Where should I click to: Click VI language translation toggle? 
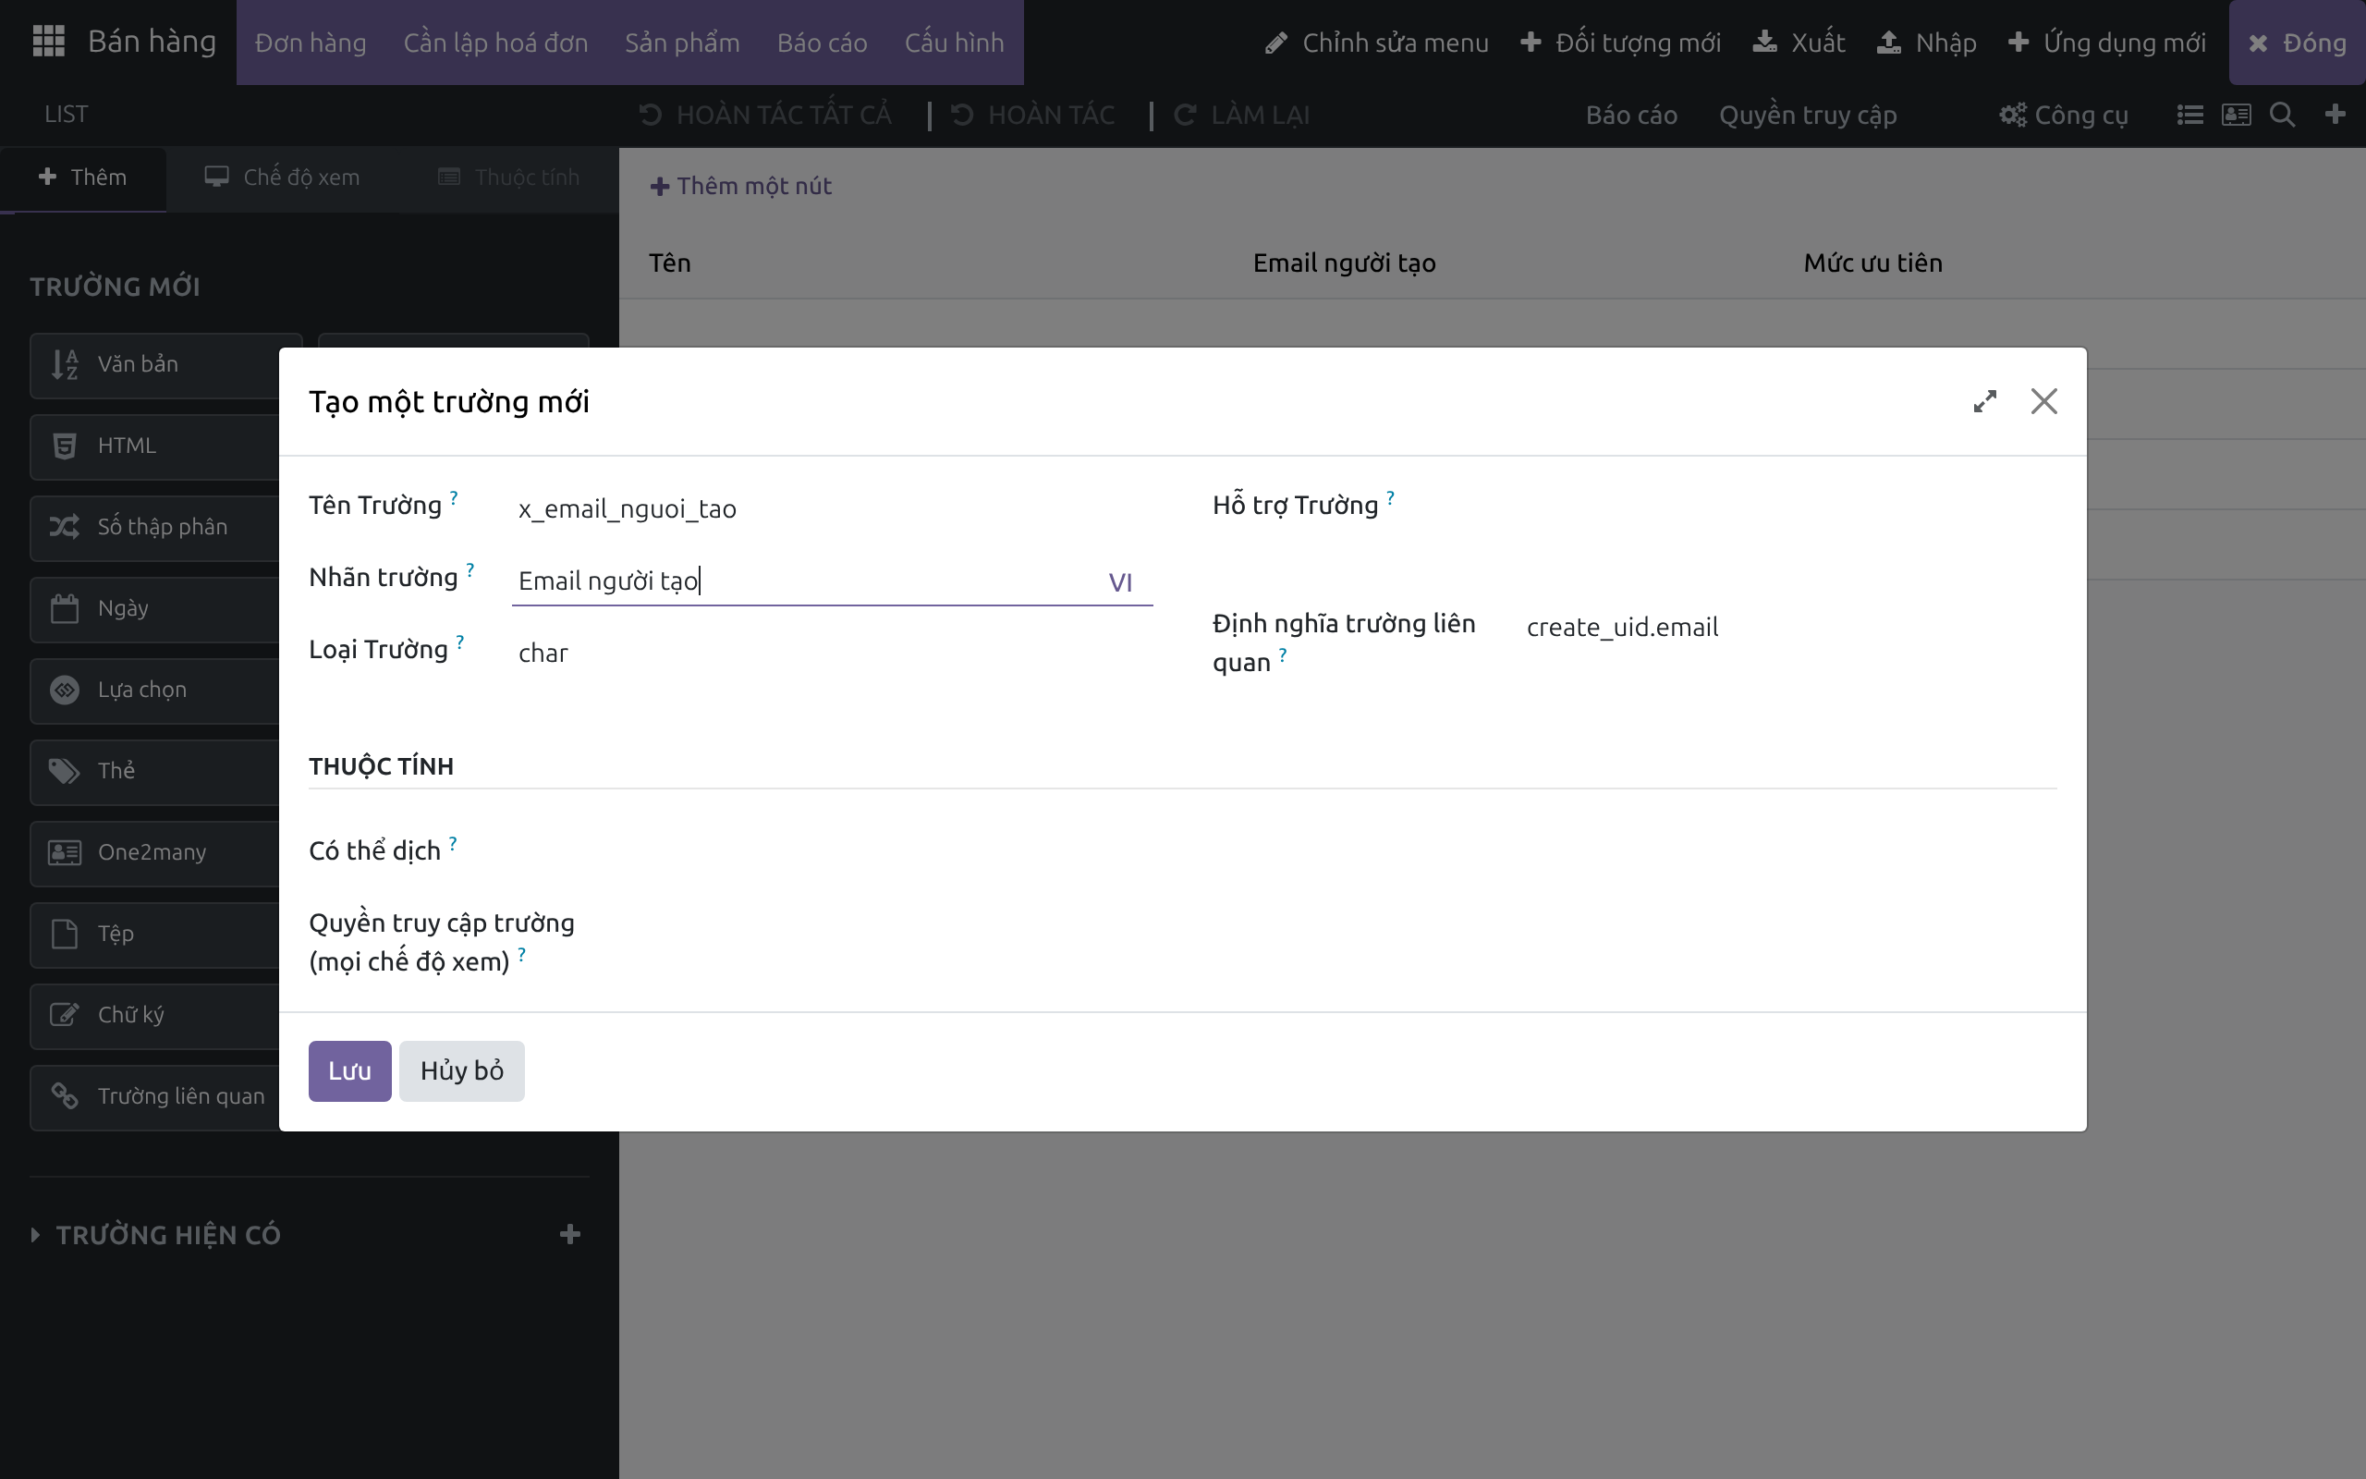click(1120, 582)
